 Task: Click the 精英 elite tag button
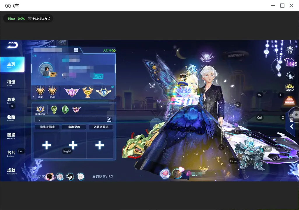coord(98,76)
